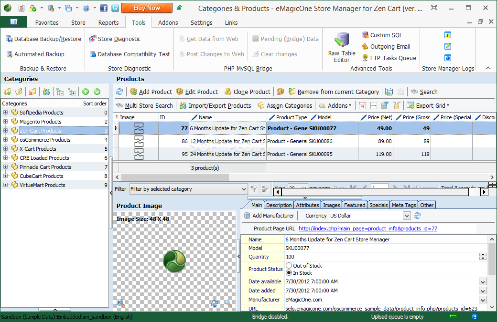Click the delete category icon with red X
This screenshot has height=322, width=497.
point(32,92)
